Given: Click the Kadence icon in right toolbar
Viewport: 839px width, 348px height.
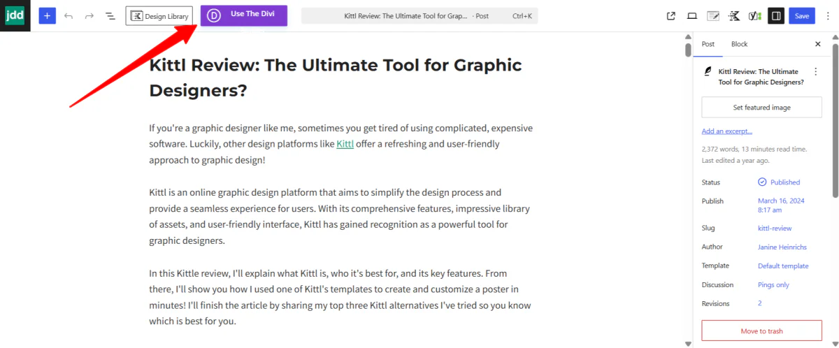Looking at the screenshot, I should point(734,16).
